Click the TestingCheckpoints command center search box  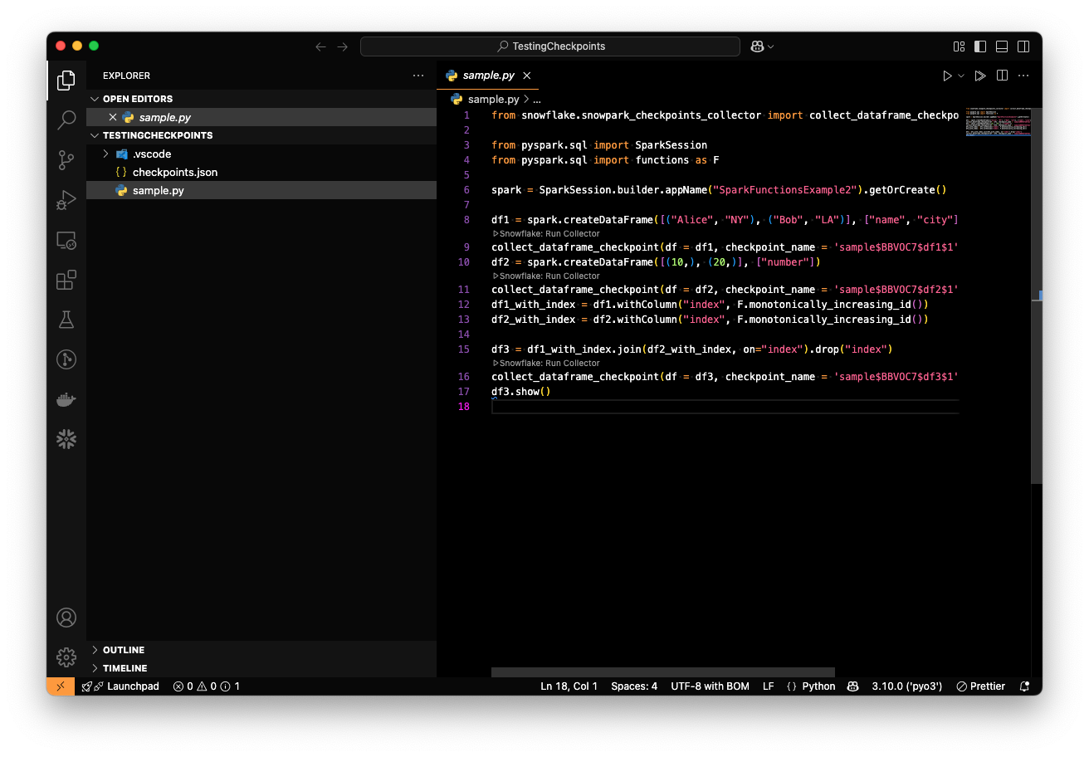549,46
